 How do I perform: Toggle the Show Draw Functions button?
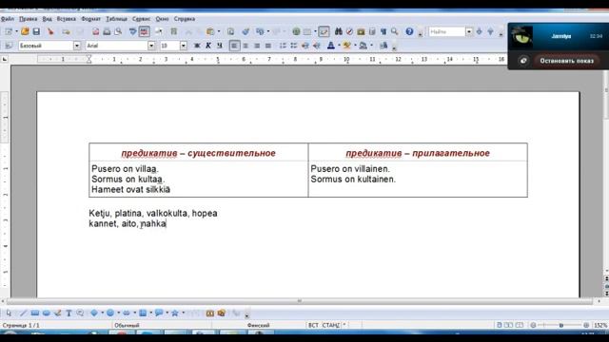pyautogui.click(x=324, y=31)
